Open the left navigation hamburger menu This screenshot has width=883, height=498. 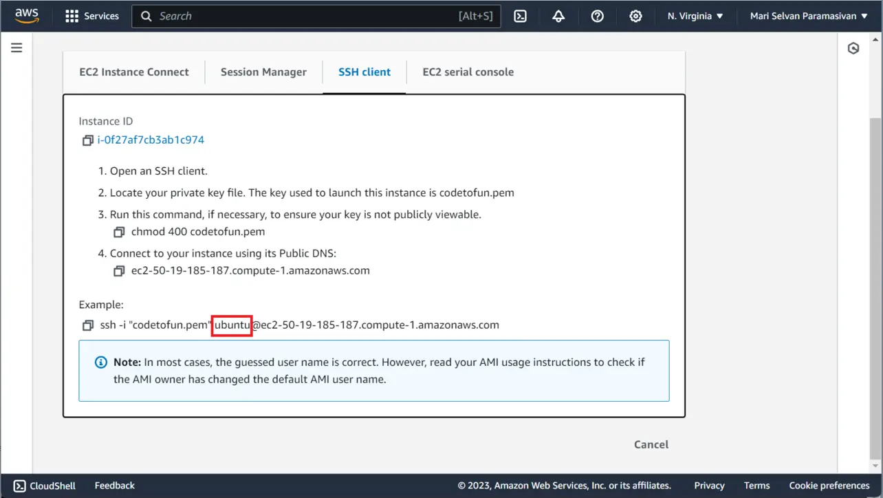tap(17, 47)
